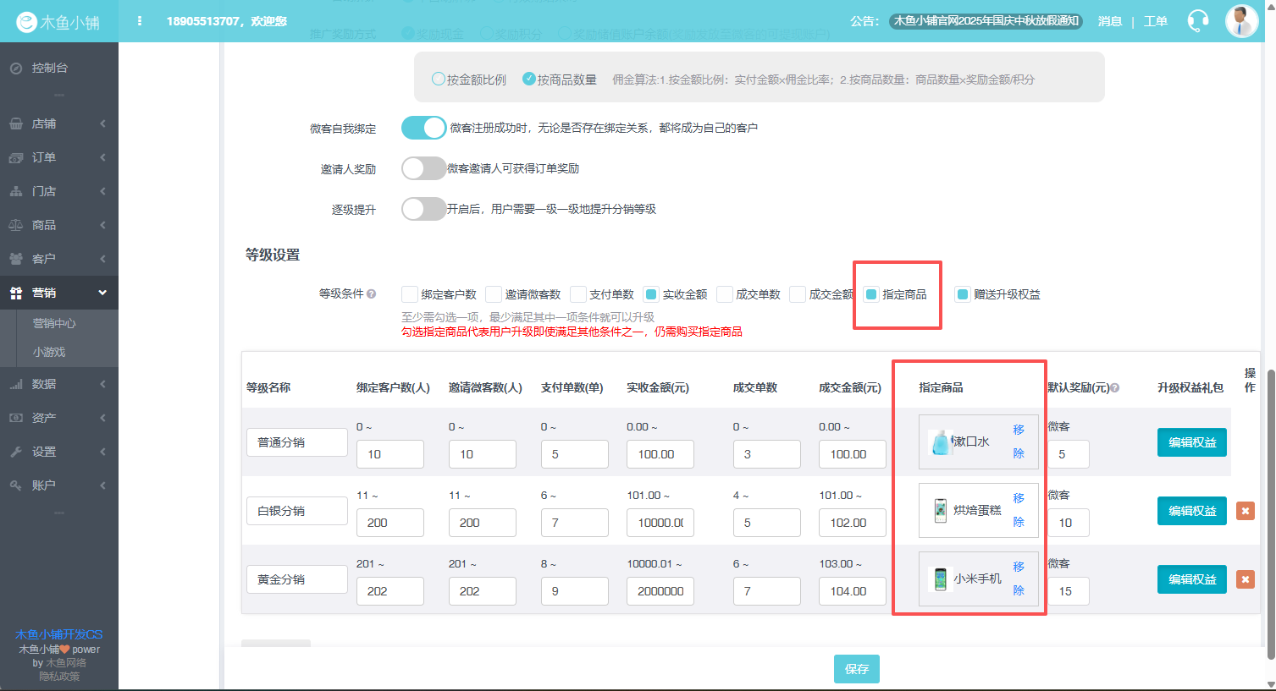1276x691 pixels.
Task: Click the 保存 button
Action: click(856, 669)
